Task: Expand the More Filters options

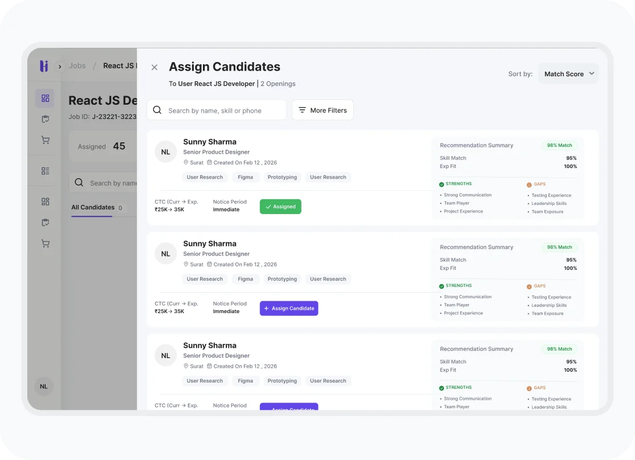Action: pos(323,110)
